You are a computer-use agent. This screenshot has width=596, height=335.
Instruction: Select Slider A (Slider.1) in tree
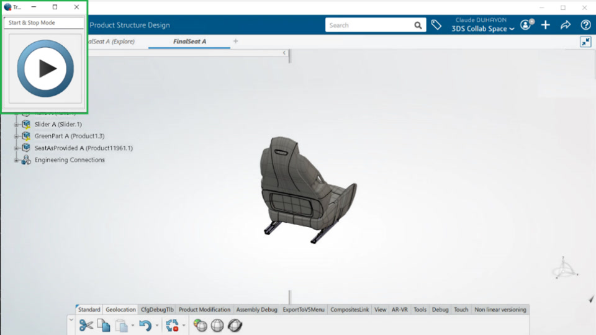click(58, 124)
